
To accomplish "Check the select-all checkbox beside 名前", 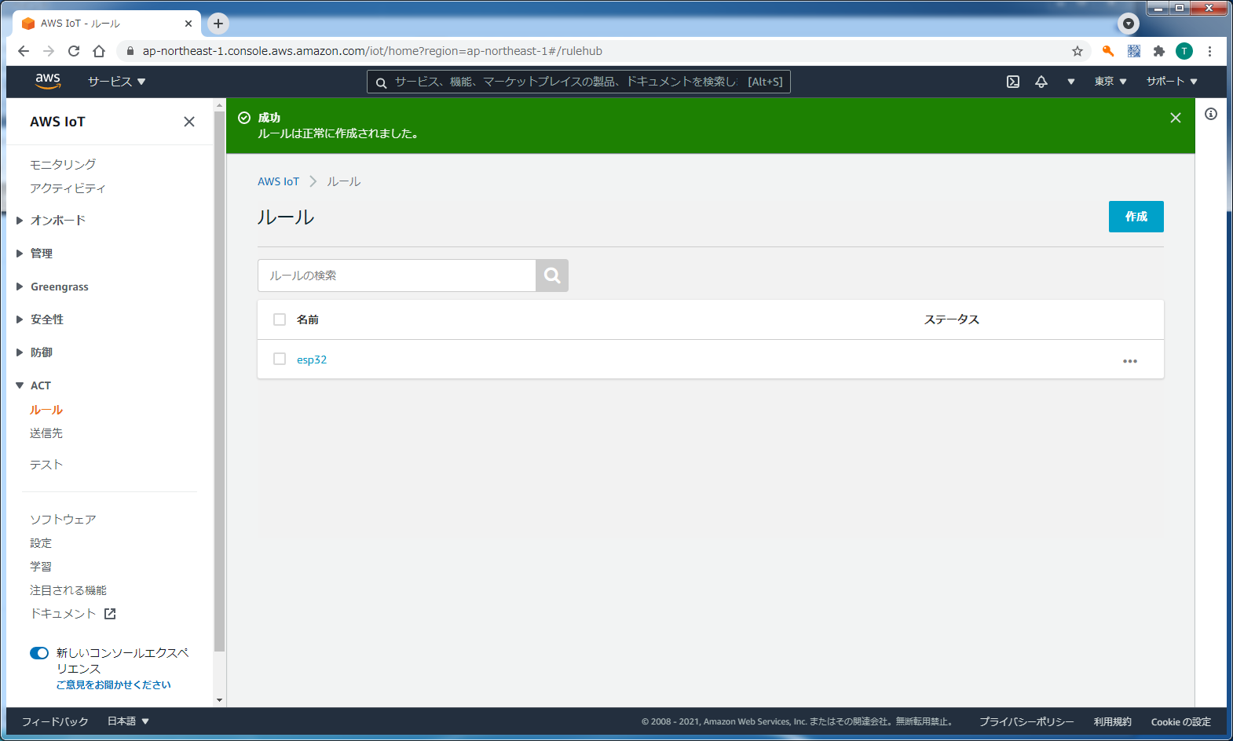I will tap(280, 319).
